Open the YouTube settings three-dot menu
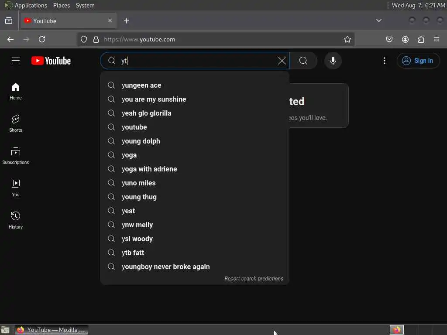Screen dimensions: 447x335 coord(385,61)
